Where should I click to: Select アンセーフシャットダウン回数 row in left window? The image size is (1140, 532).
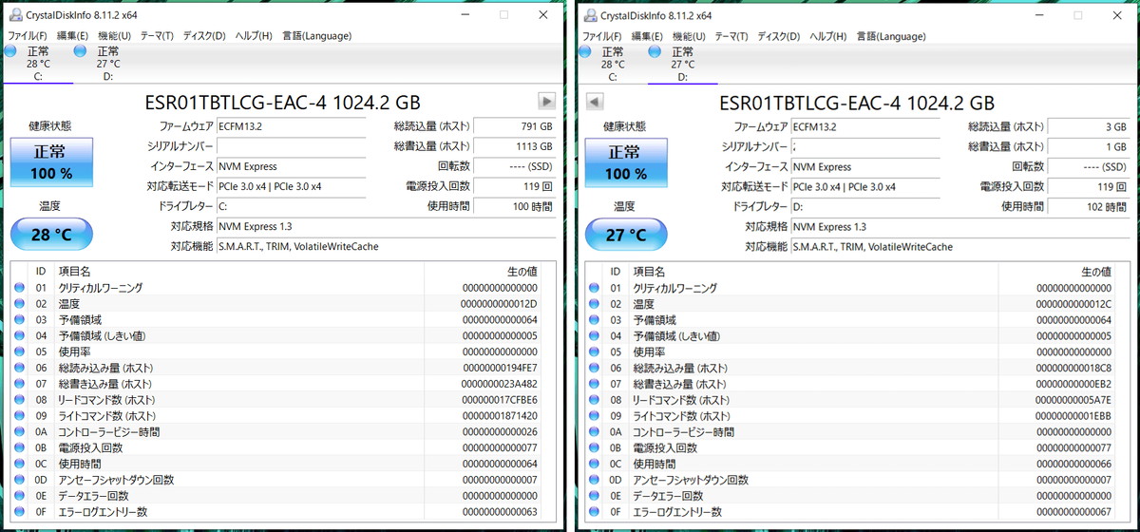pyautogui.click(x=277, y=480)
